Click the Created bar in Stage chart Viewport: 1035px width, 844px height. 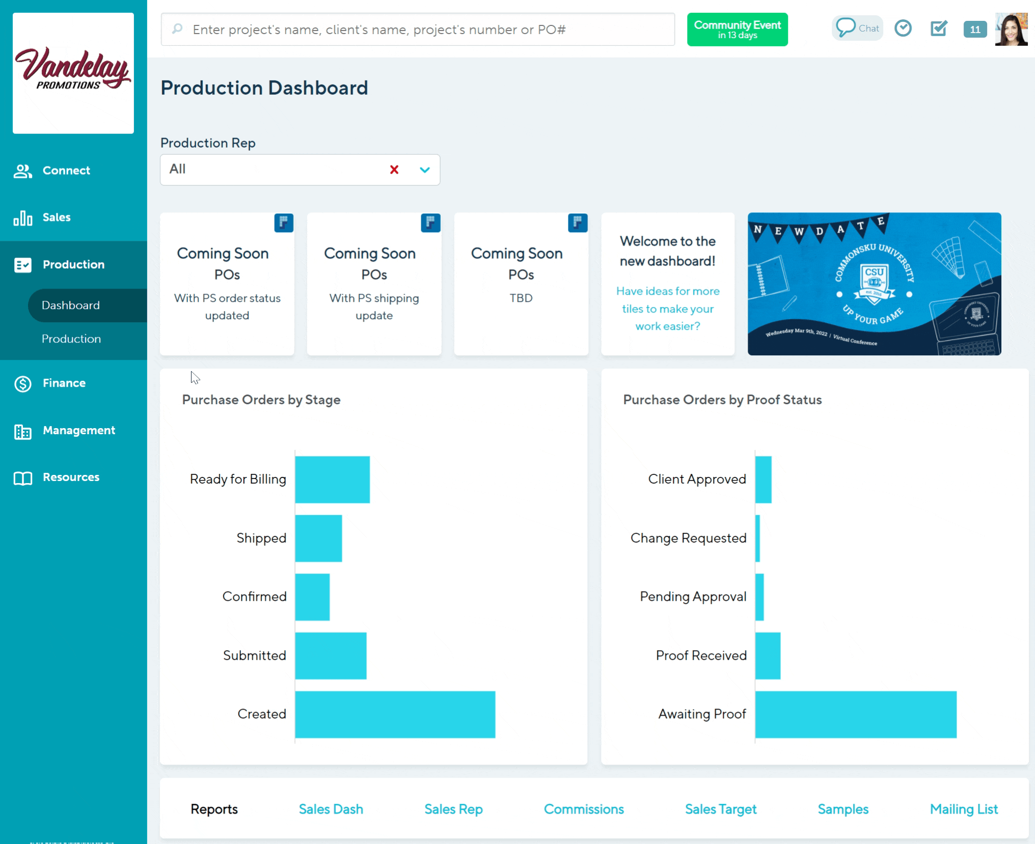[x=395, y=714]
